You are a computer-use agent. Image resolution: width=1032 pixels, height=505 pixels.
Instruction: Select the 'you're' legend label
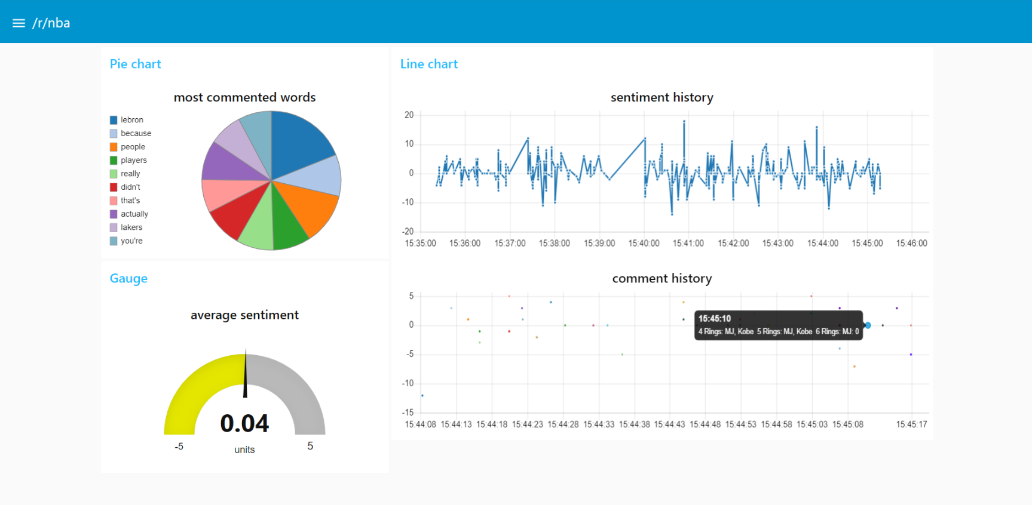coord(131,241)
